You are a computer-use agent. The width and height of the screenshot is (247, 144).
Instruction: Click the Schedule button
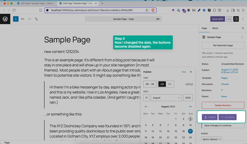click(227, 117)
